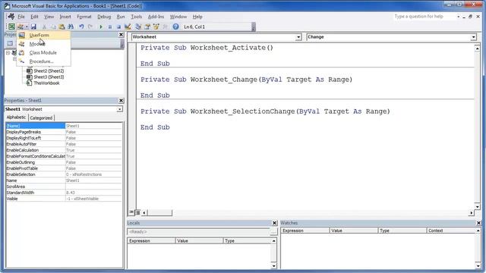Click the Procedure View icon below code

(x=131, y=212)
